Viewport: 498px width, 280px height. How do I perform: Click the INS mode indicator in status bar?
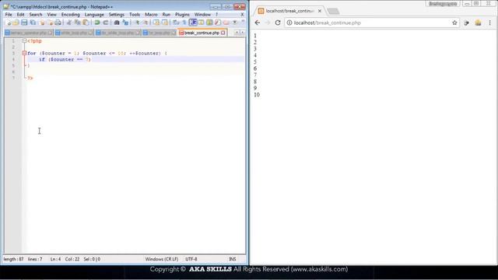233,259
